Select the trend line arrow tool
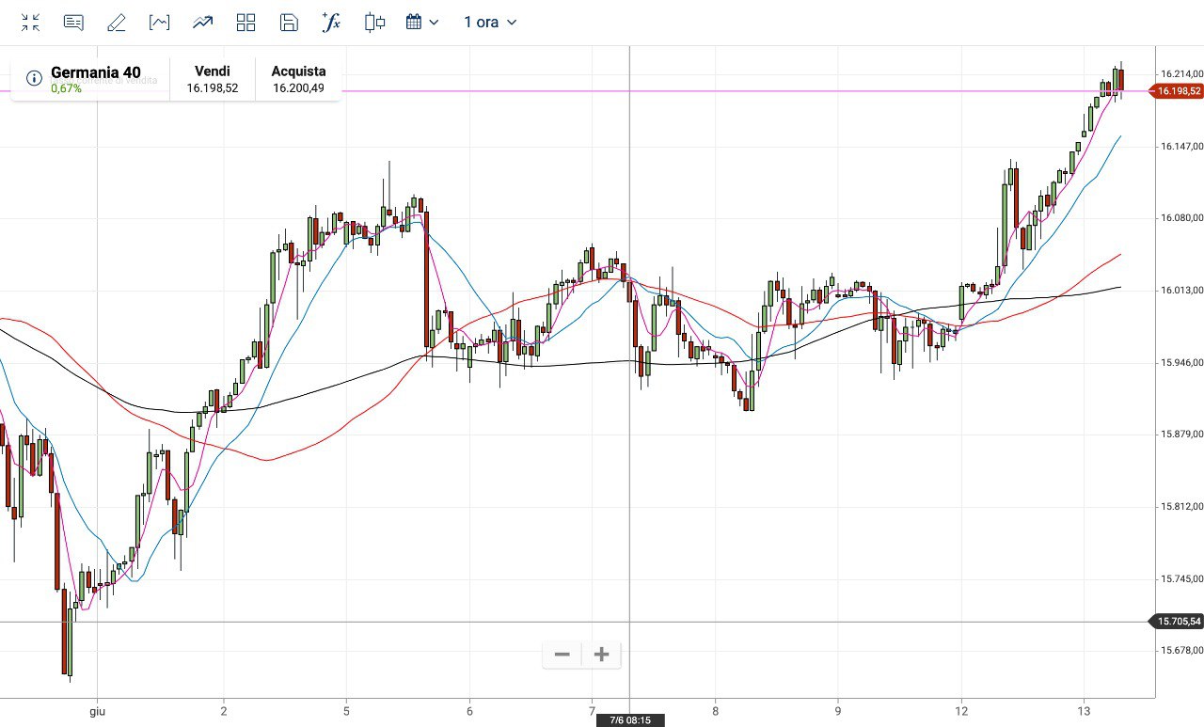The image size is (1204, 727). click(x=202, y=23)
